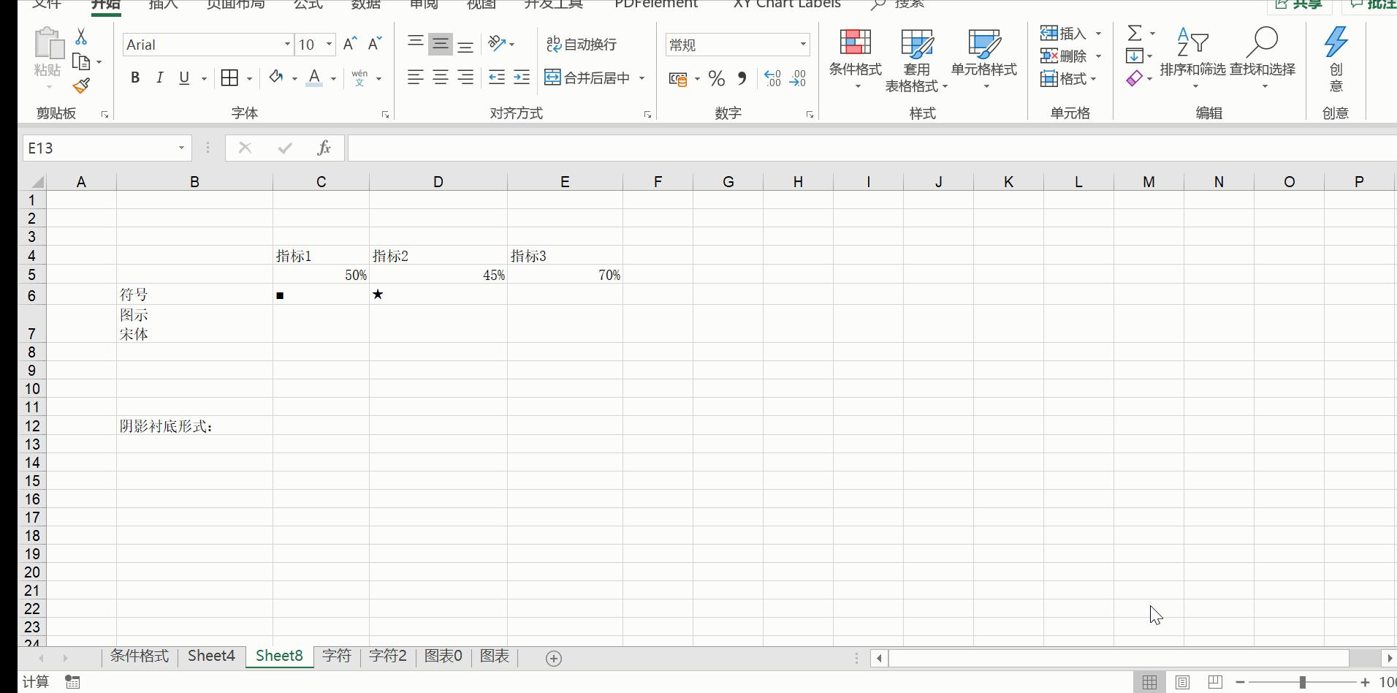Click the 合并后居中 merge button
This screenshot has height=693, width=1397.
[588, 78]
